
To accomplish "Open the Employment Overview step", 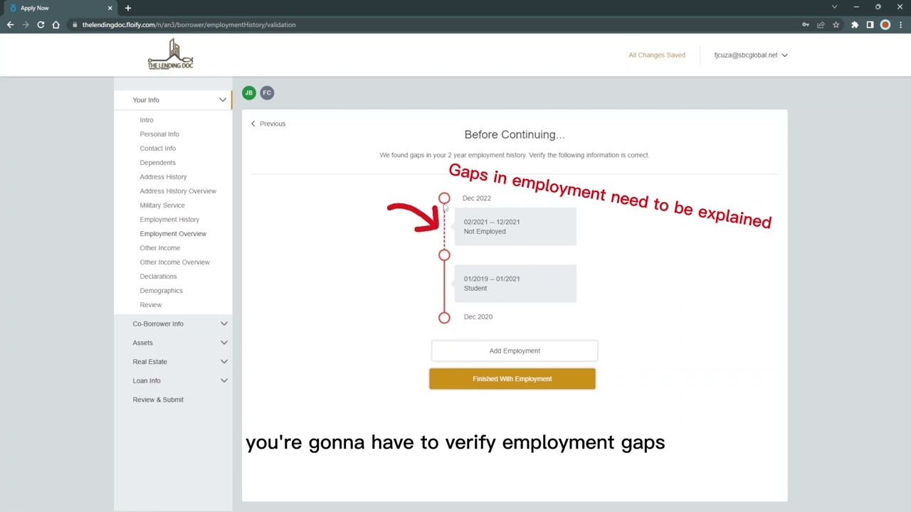I will pos(173,234).
